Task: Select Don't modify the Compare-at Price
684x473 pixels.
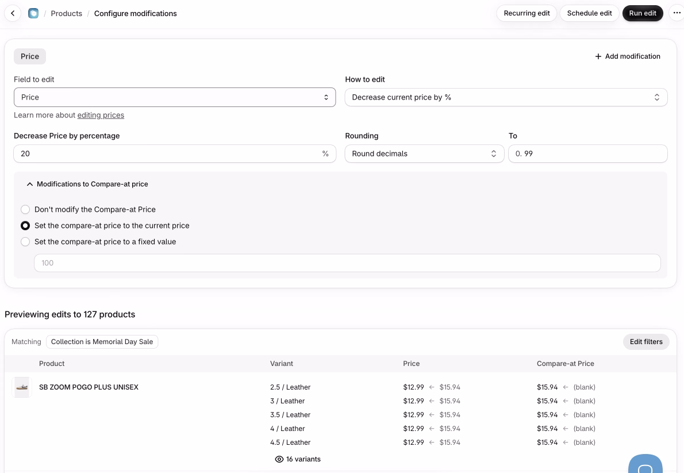Action: (25, 209)
